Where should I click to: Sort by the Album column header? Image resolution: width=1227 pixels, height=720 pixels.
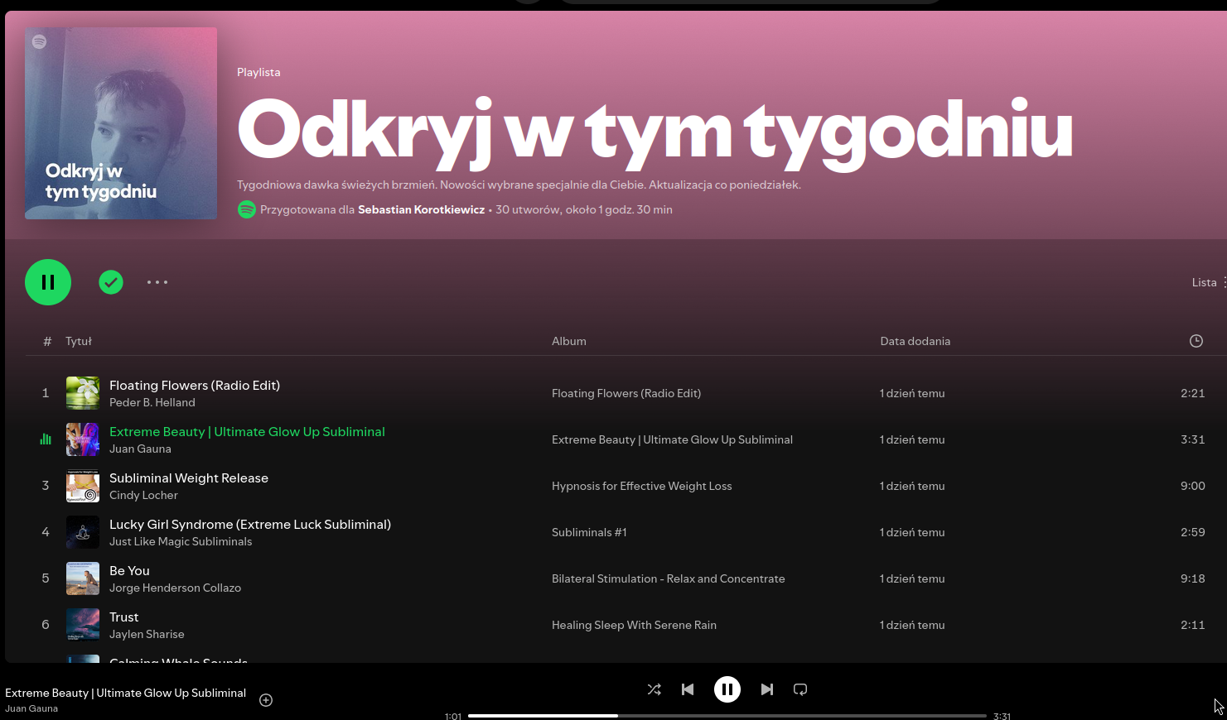coord(569,341)
